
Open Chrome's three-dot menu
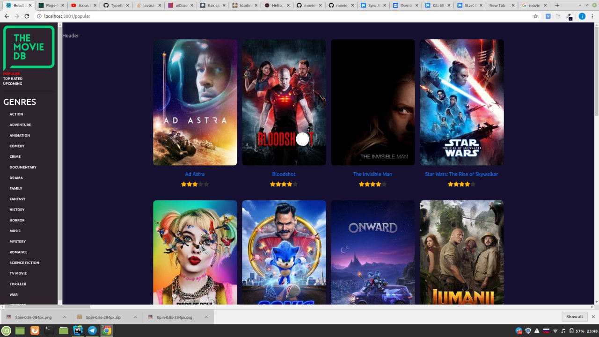[592, 16]
